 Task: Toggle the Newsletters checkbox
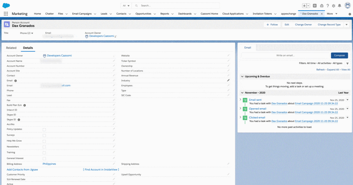(44, 147)
